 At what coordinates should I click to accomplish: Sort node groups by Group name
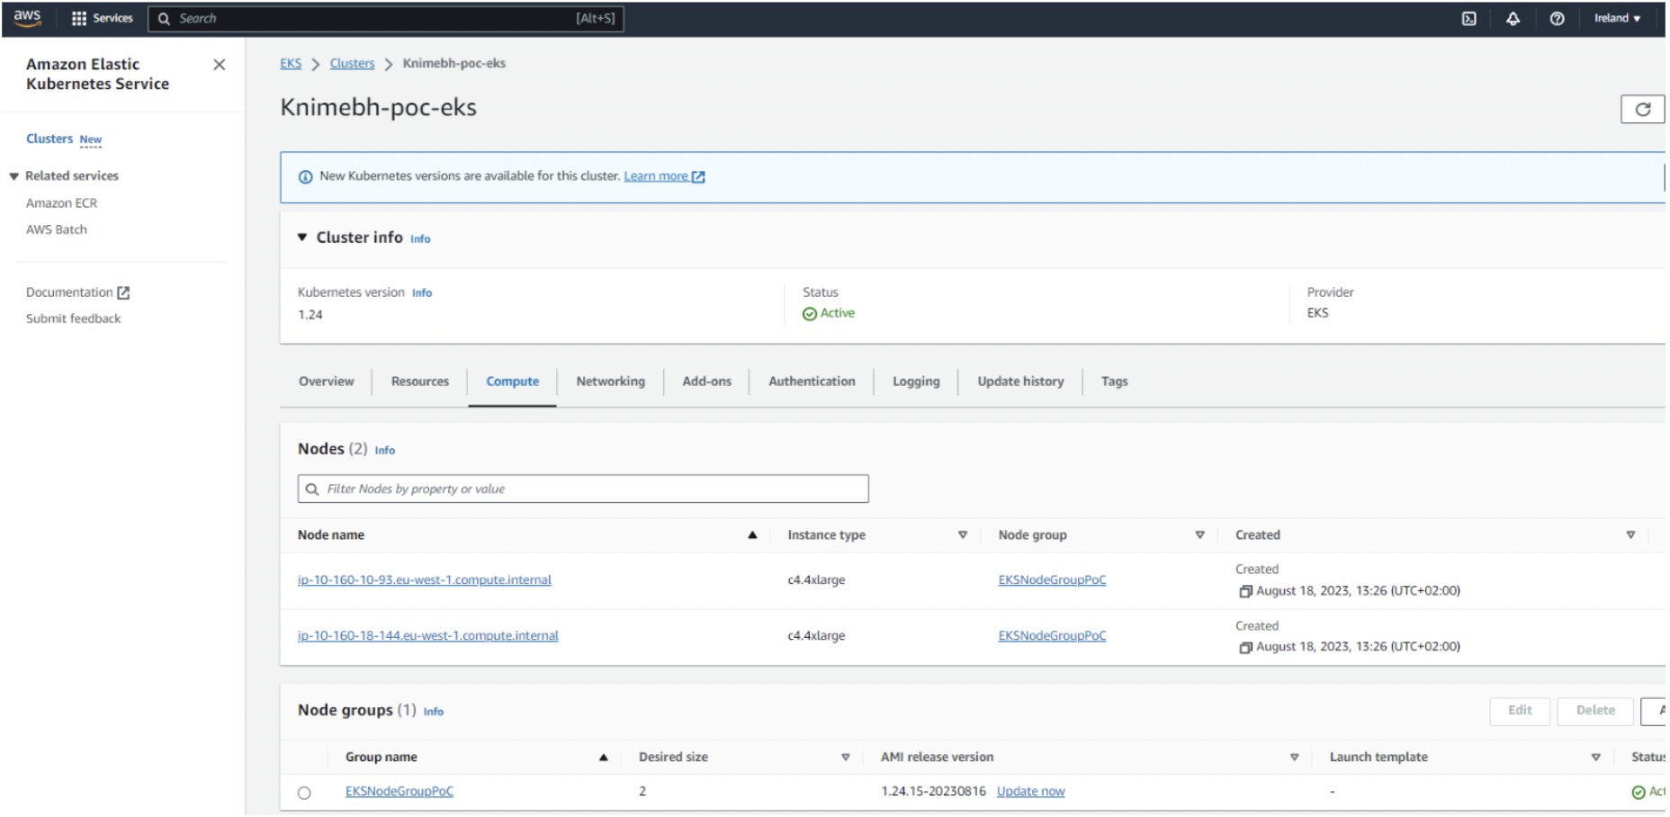coord(604,758)
